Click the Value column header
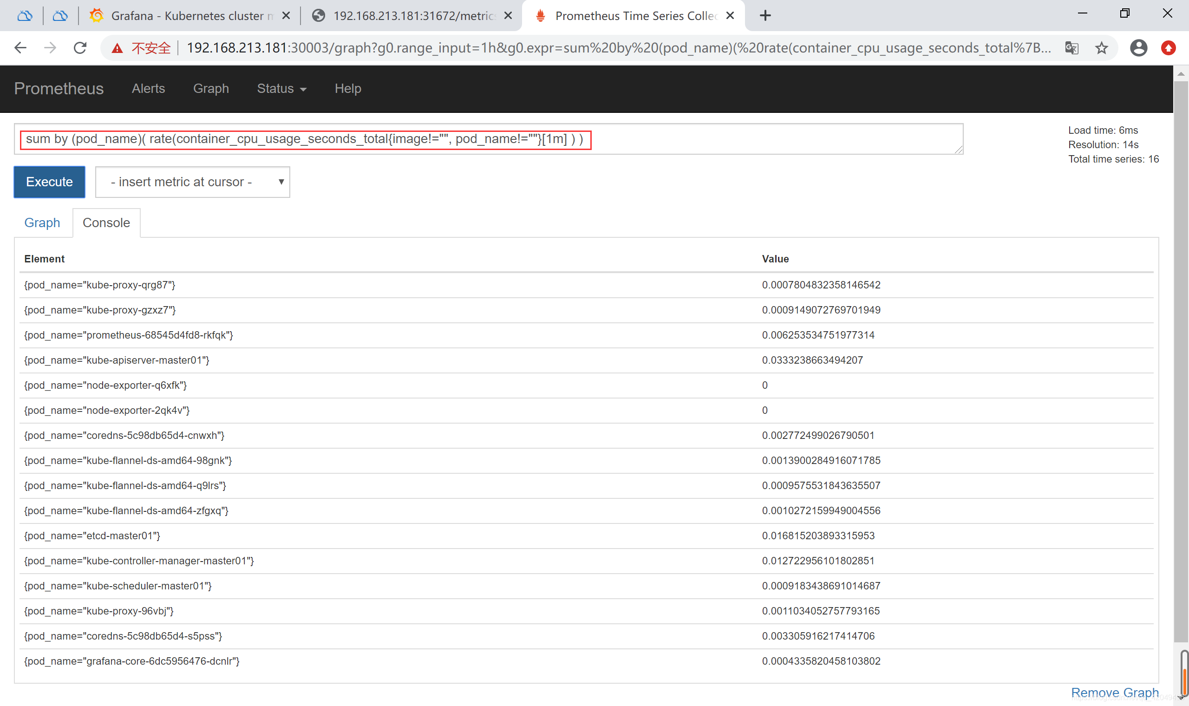The image size is (1189, 706). pyautogui.click(x=775, y=259)
